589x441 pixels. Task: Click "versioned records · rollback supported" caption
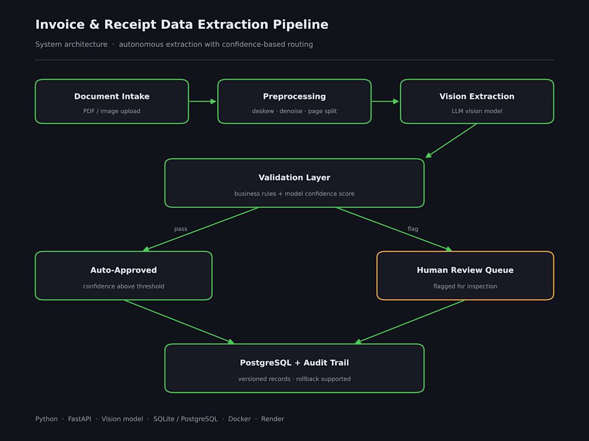point(294,379)
